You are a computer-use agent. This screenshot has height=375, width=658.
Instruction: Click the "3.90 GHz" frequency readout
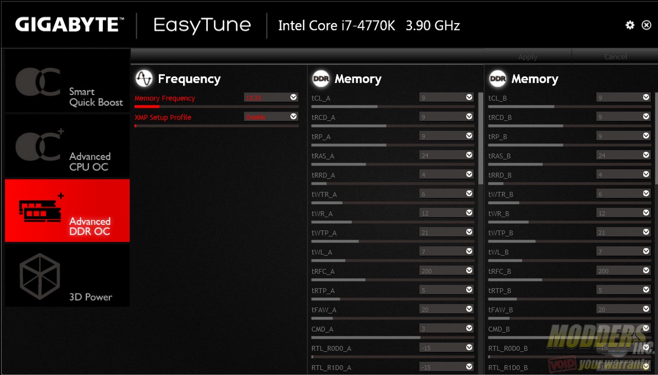pyautogui.click(x=433, y=25)
